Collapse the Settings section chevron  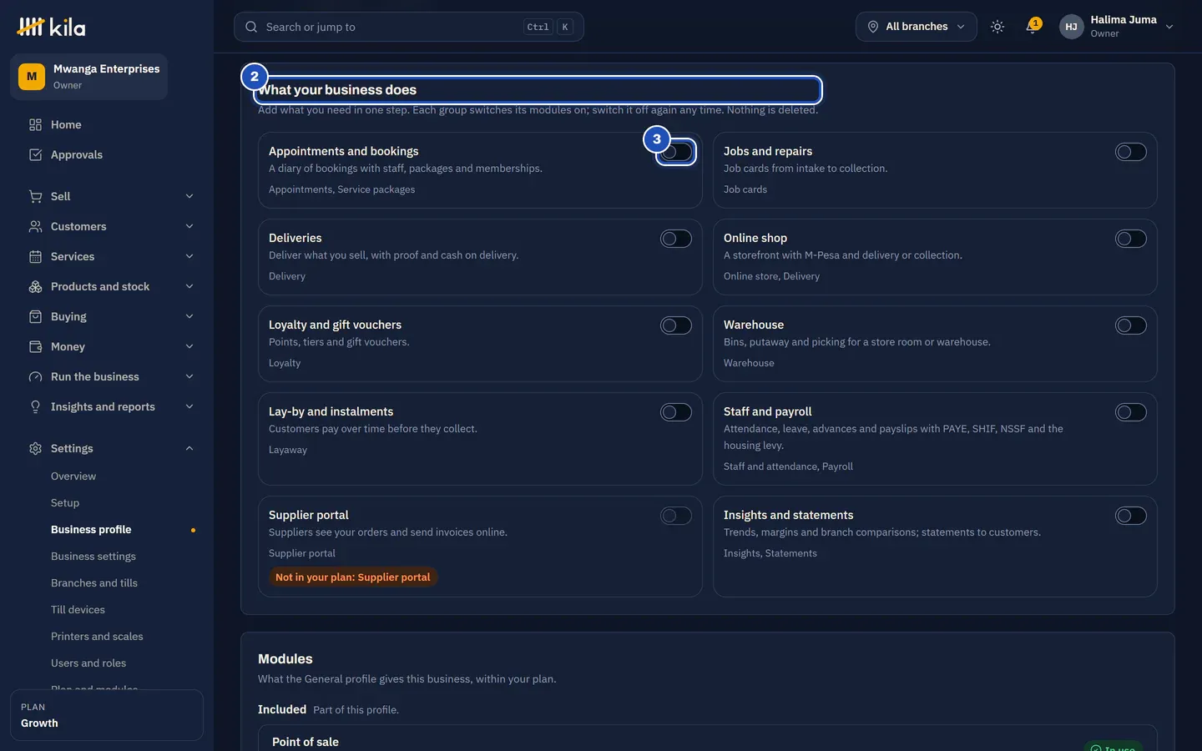189,448
